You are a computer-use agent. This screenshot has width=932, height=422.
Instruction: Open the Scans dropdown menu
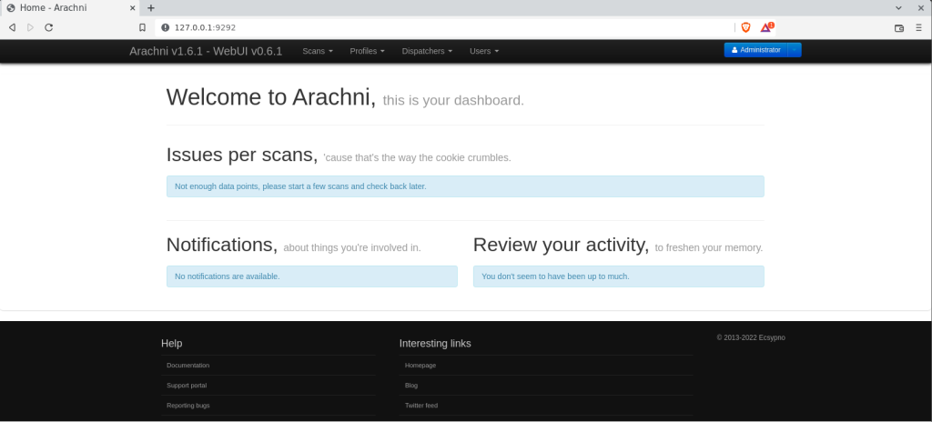(318, 51)
